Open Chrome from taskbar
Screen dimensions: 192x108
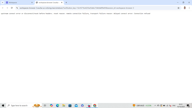95,105
